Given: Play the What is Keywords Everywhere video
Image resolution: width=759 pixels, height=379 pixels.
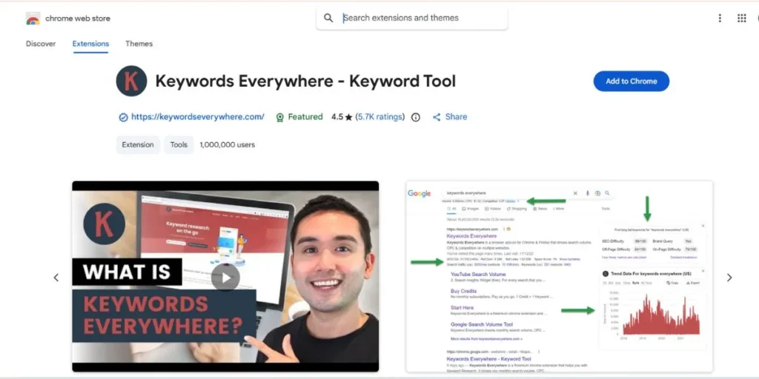Looking at the screenshot, I should pos(225,278).
